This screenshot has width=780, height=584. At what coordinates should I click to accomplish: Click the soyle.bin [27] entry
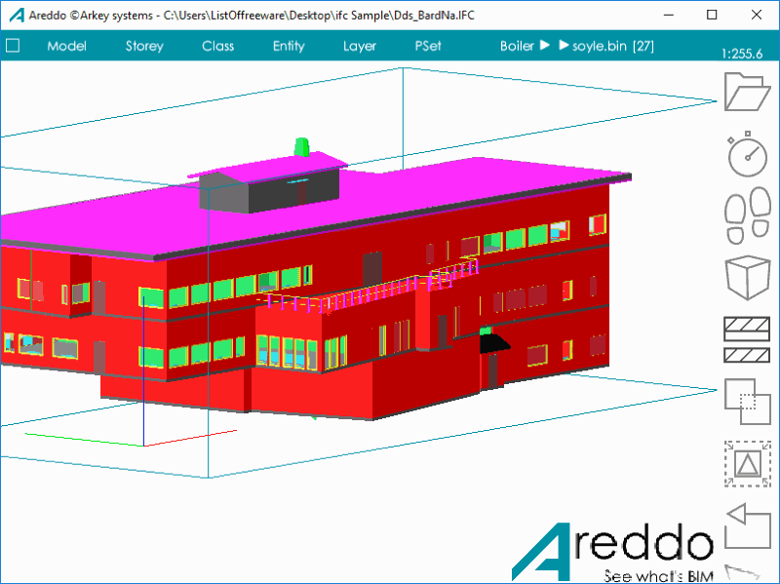(x=613, y=46)
